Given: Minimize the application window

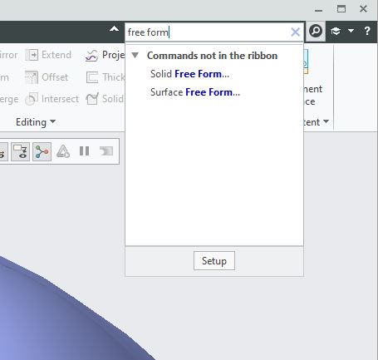Looking at the screenshot, I should click(319, 10).
